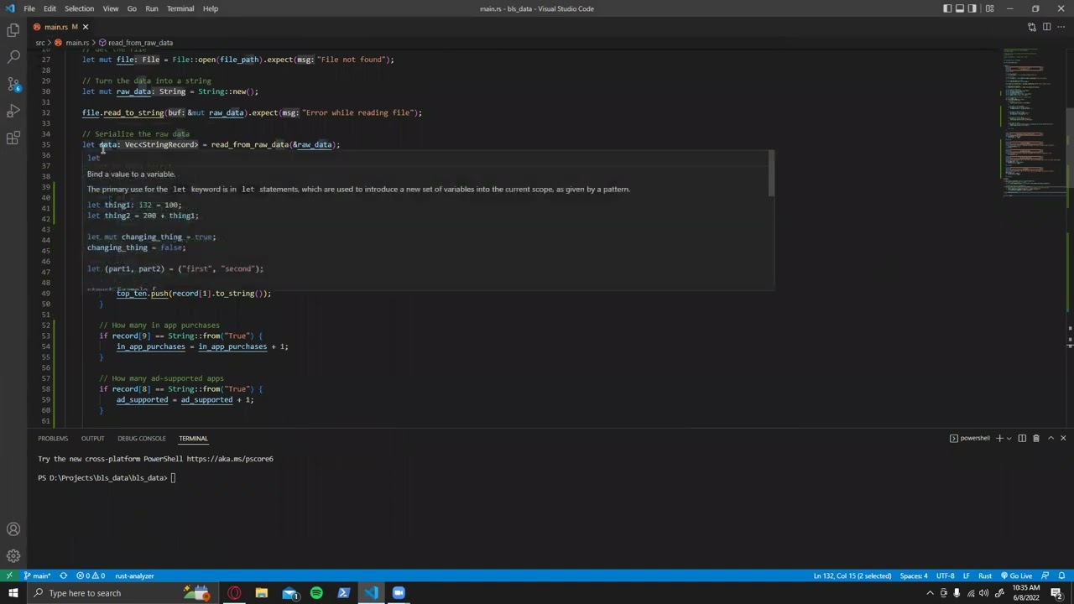Show hidden system tray icons
This screenshot has height=604, width=1074.
(x=930, y=593)
